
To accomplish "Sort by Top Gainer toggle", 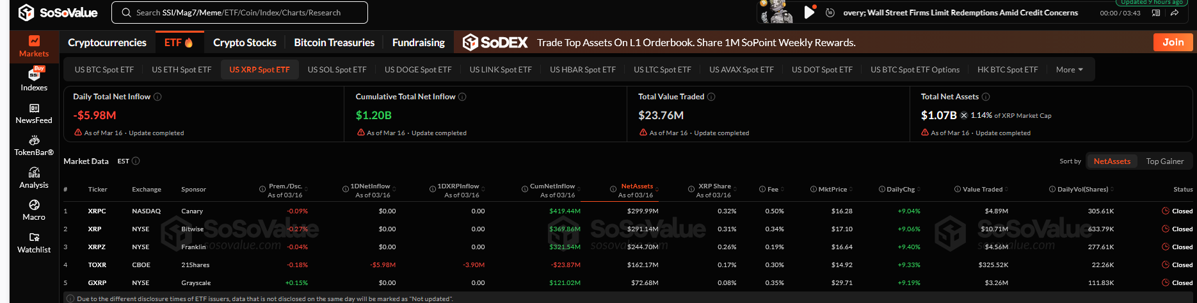I will click(x=1164, y=161).
